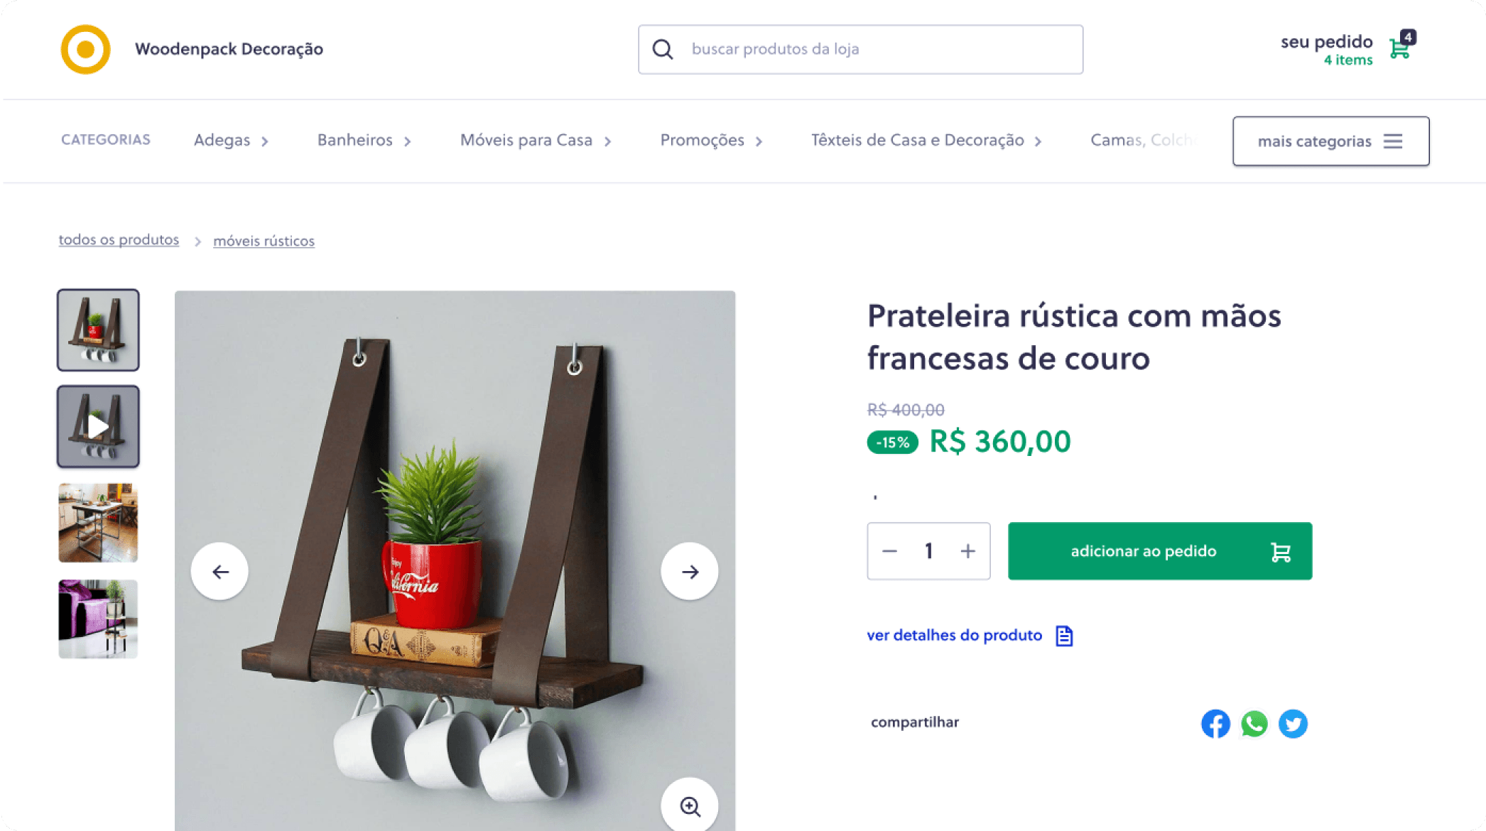The image size is (1486, 831).
Task: Expand Têxteis de Casa e Decoração category
Action: click(926, 141)
